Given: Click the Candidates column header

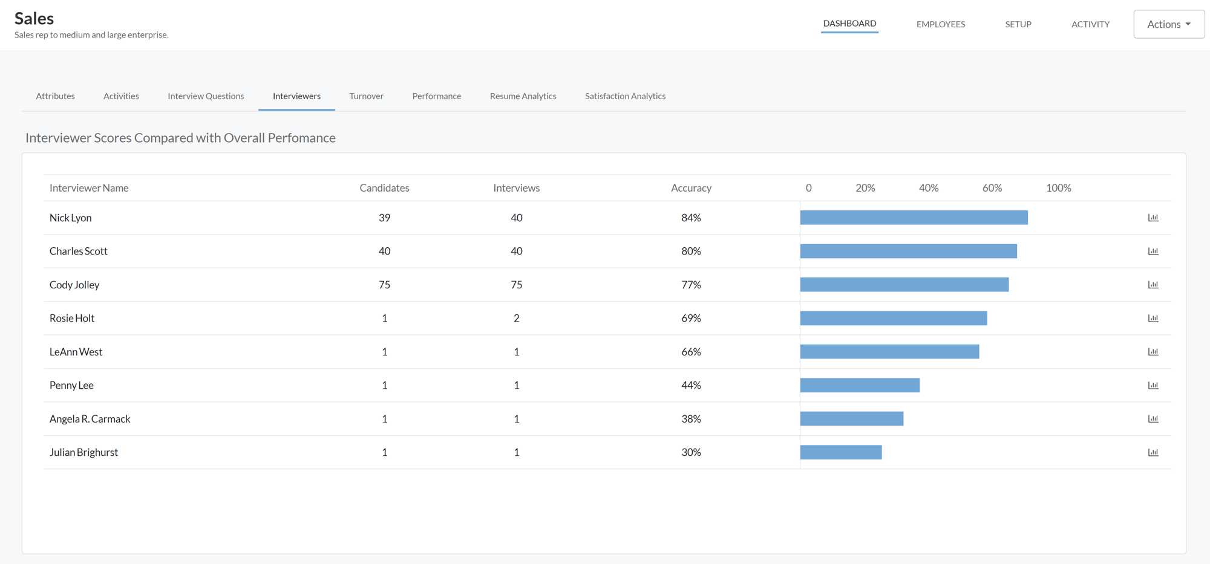Looking at the screenshot, I should point(384,188).
